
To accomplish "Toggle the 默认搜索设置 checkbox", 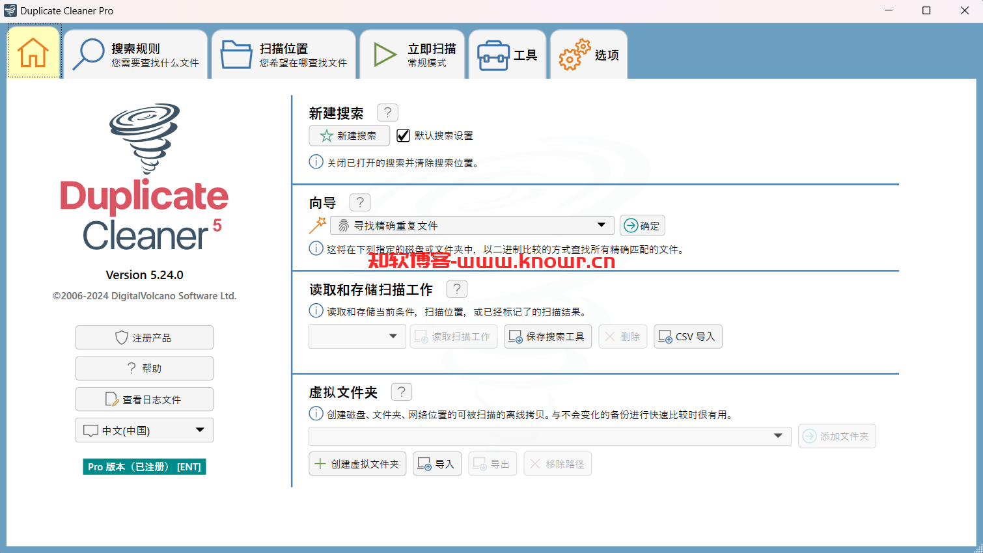I will point(404,135).
